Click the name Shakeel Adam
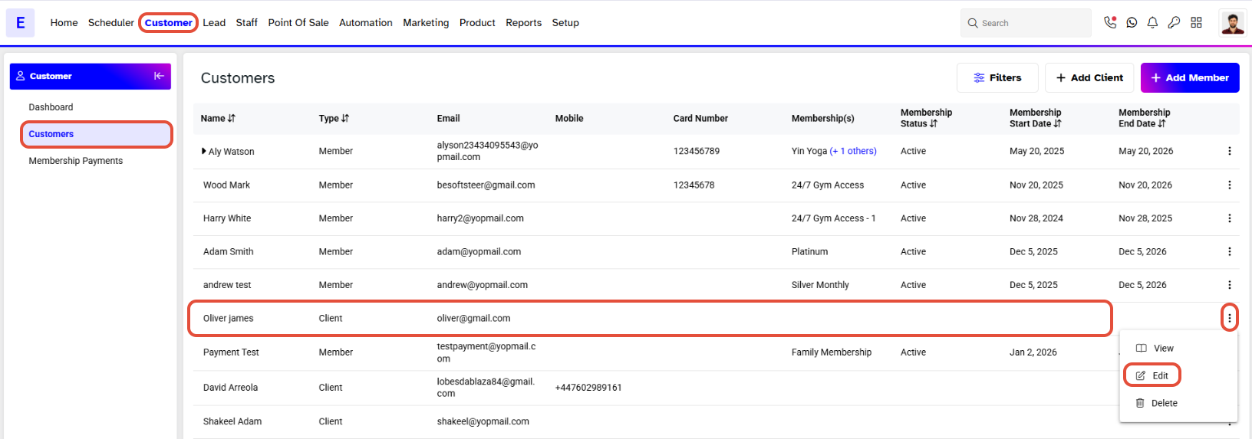 [232, 421]
